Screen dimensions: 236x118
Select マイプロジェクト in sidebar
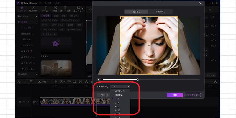coord(27,69)
